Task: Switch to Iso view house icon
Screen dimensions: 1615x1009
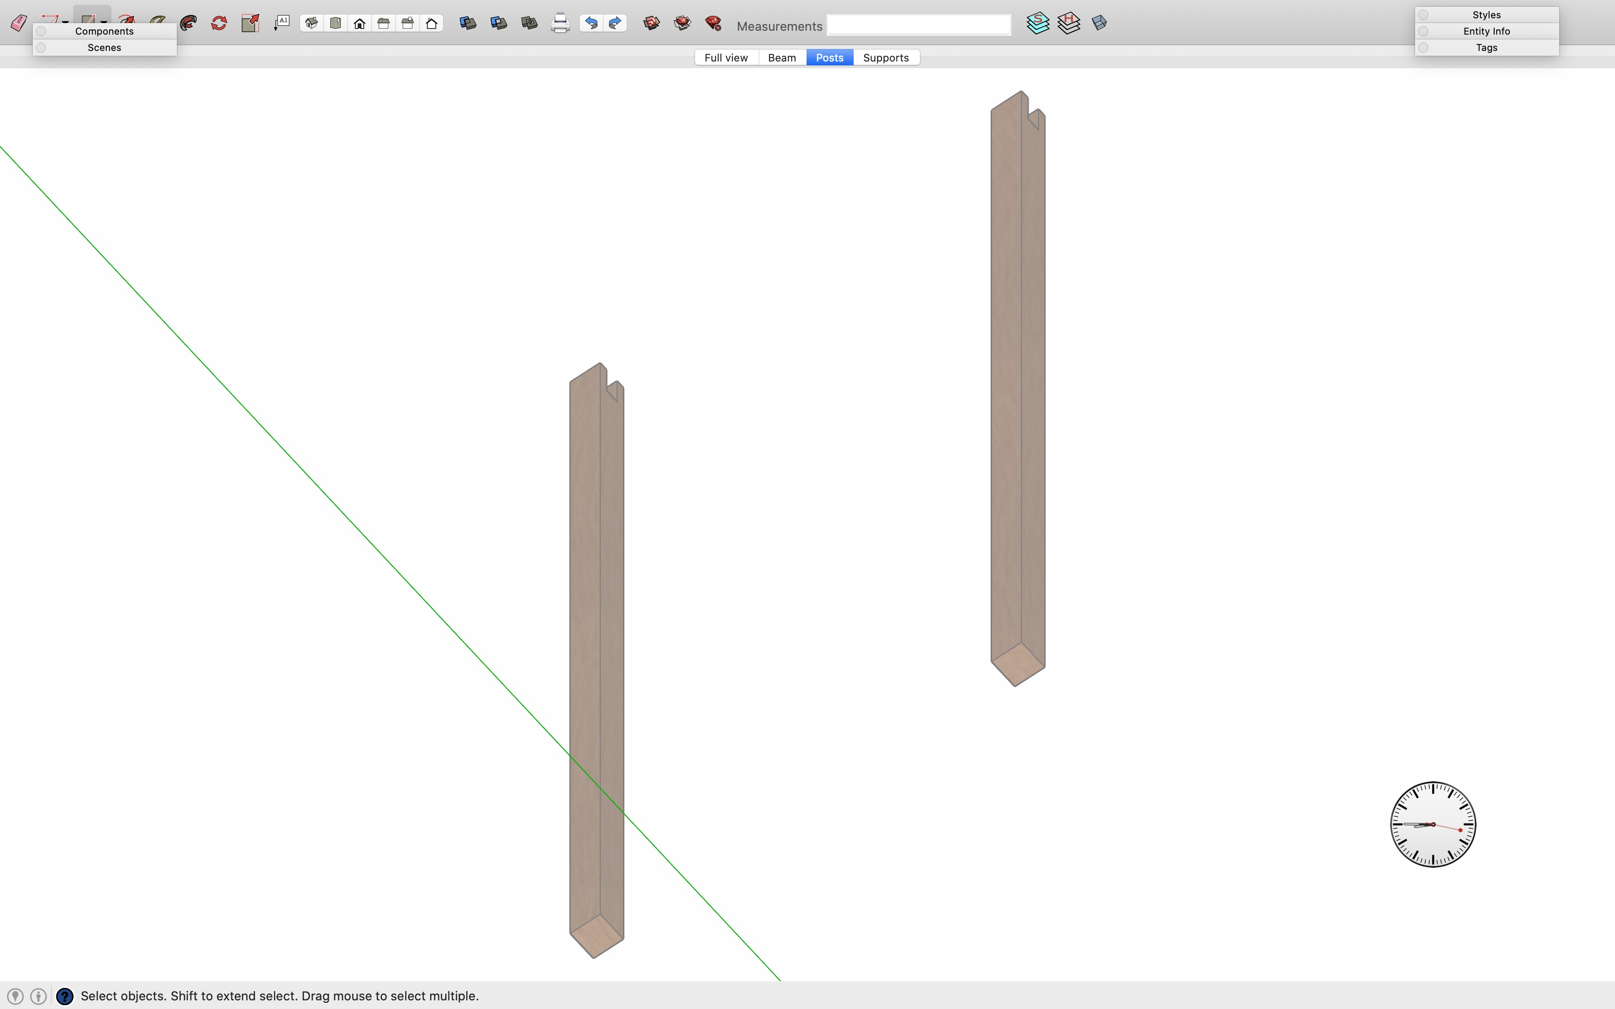Action: 311,24
